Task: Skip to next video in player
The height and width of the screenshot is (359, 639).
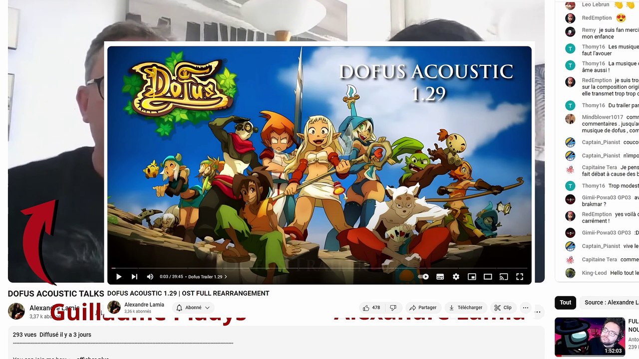Action: pos(134,277)
